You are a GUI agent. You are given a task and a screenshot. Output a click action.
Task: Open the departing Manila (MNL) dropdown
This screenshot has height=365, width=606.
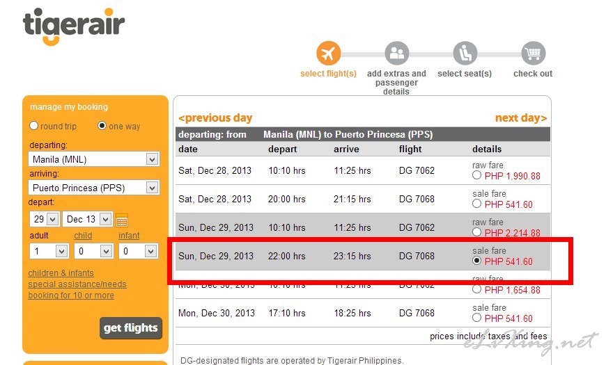click(95, 159)
